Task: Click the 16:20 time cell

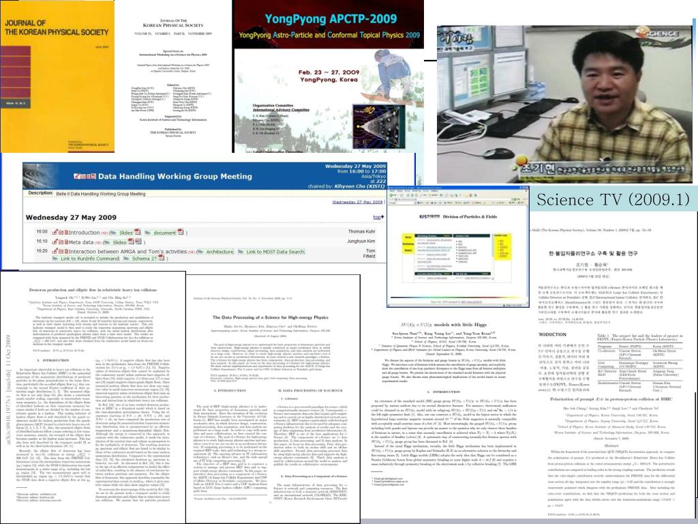Action: pos(42,251)
